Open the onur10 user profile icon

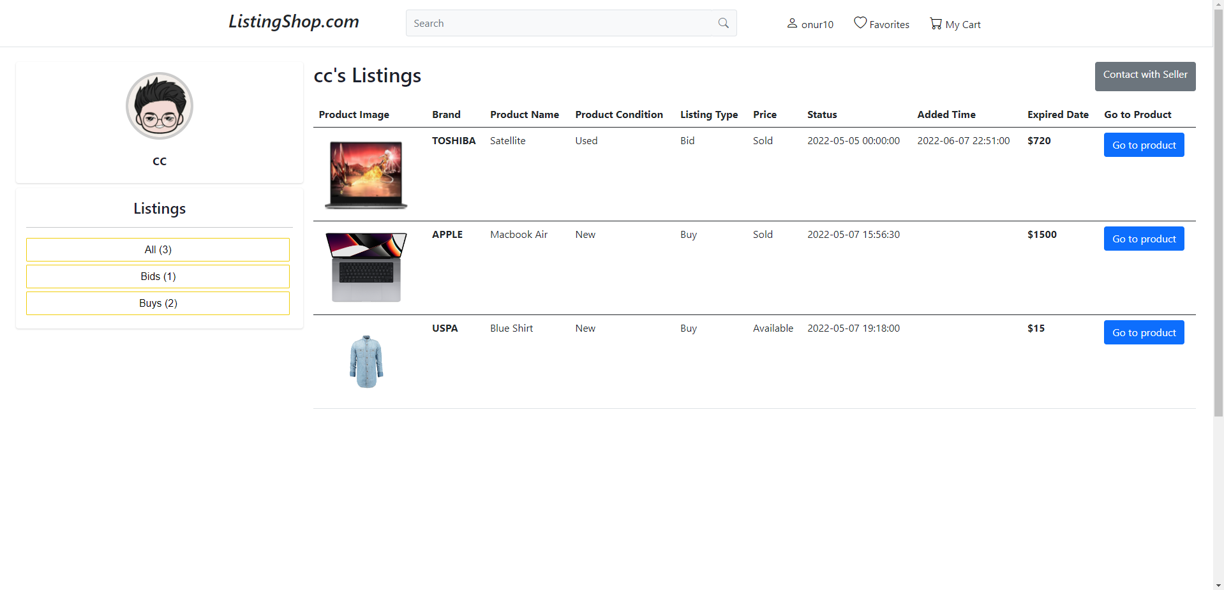coord(792,24)
